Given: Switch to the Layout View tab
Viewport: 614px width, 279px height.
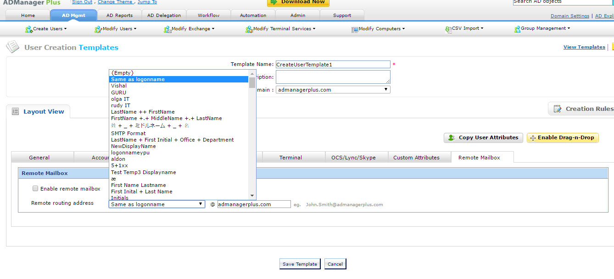Looking at the screenshot, I should tap(38, 111).
